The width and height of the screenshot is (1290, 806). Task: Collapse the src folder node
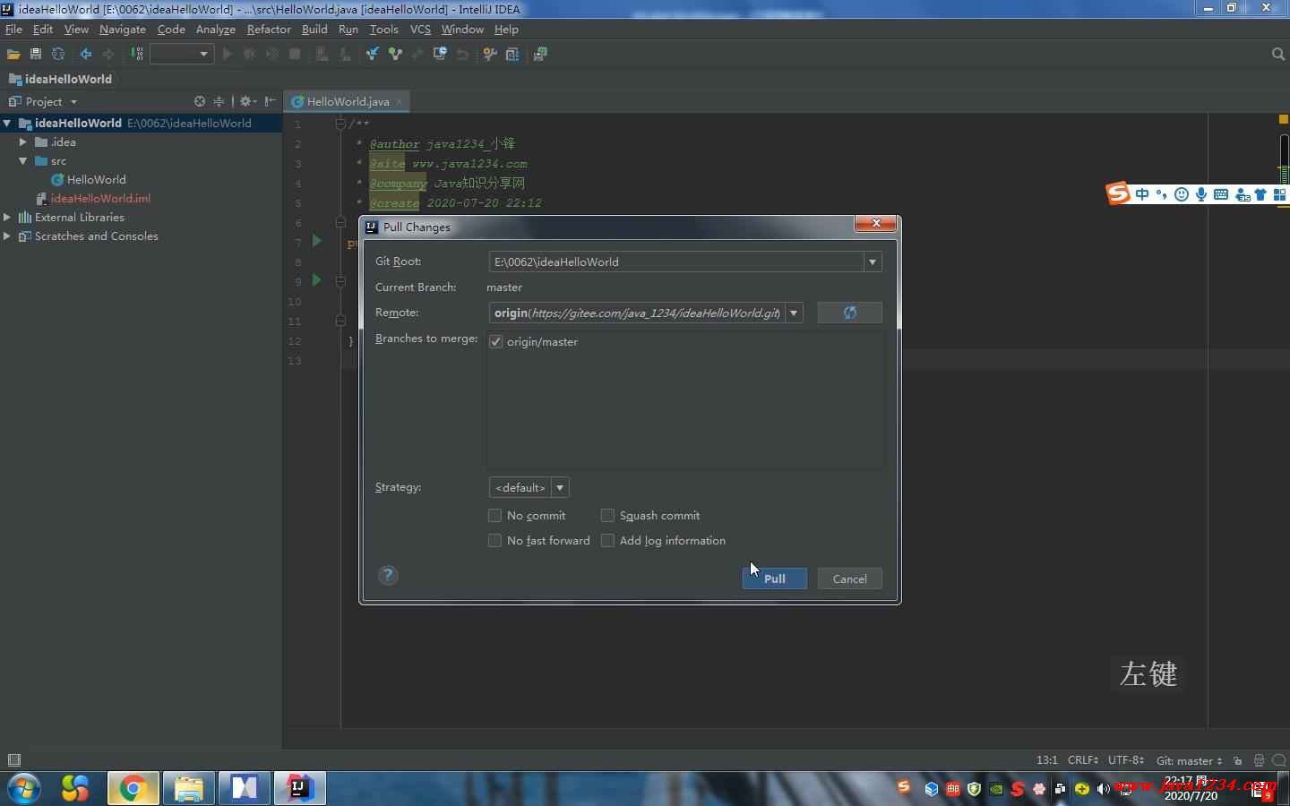(x=23, y=160)
